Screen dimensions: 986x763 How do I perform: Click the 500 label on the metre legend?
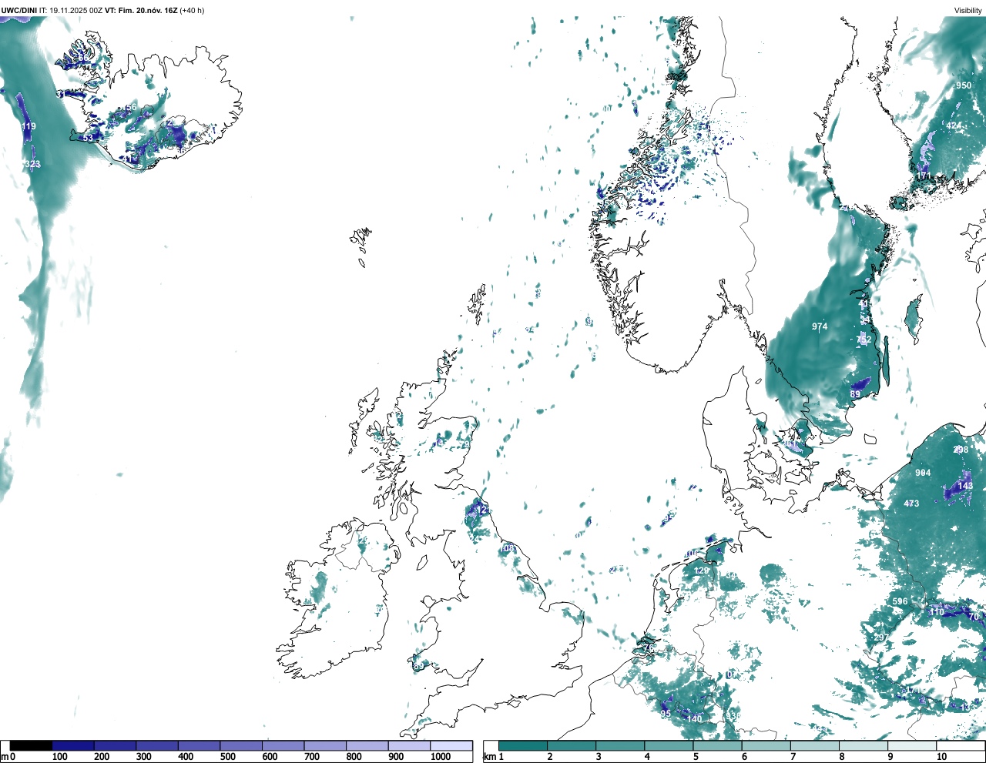click(x=227, y=757)
